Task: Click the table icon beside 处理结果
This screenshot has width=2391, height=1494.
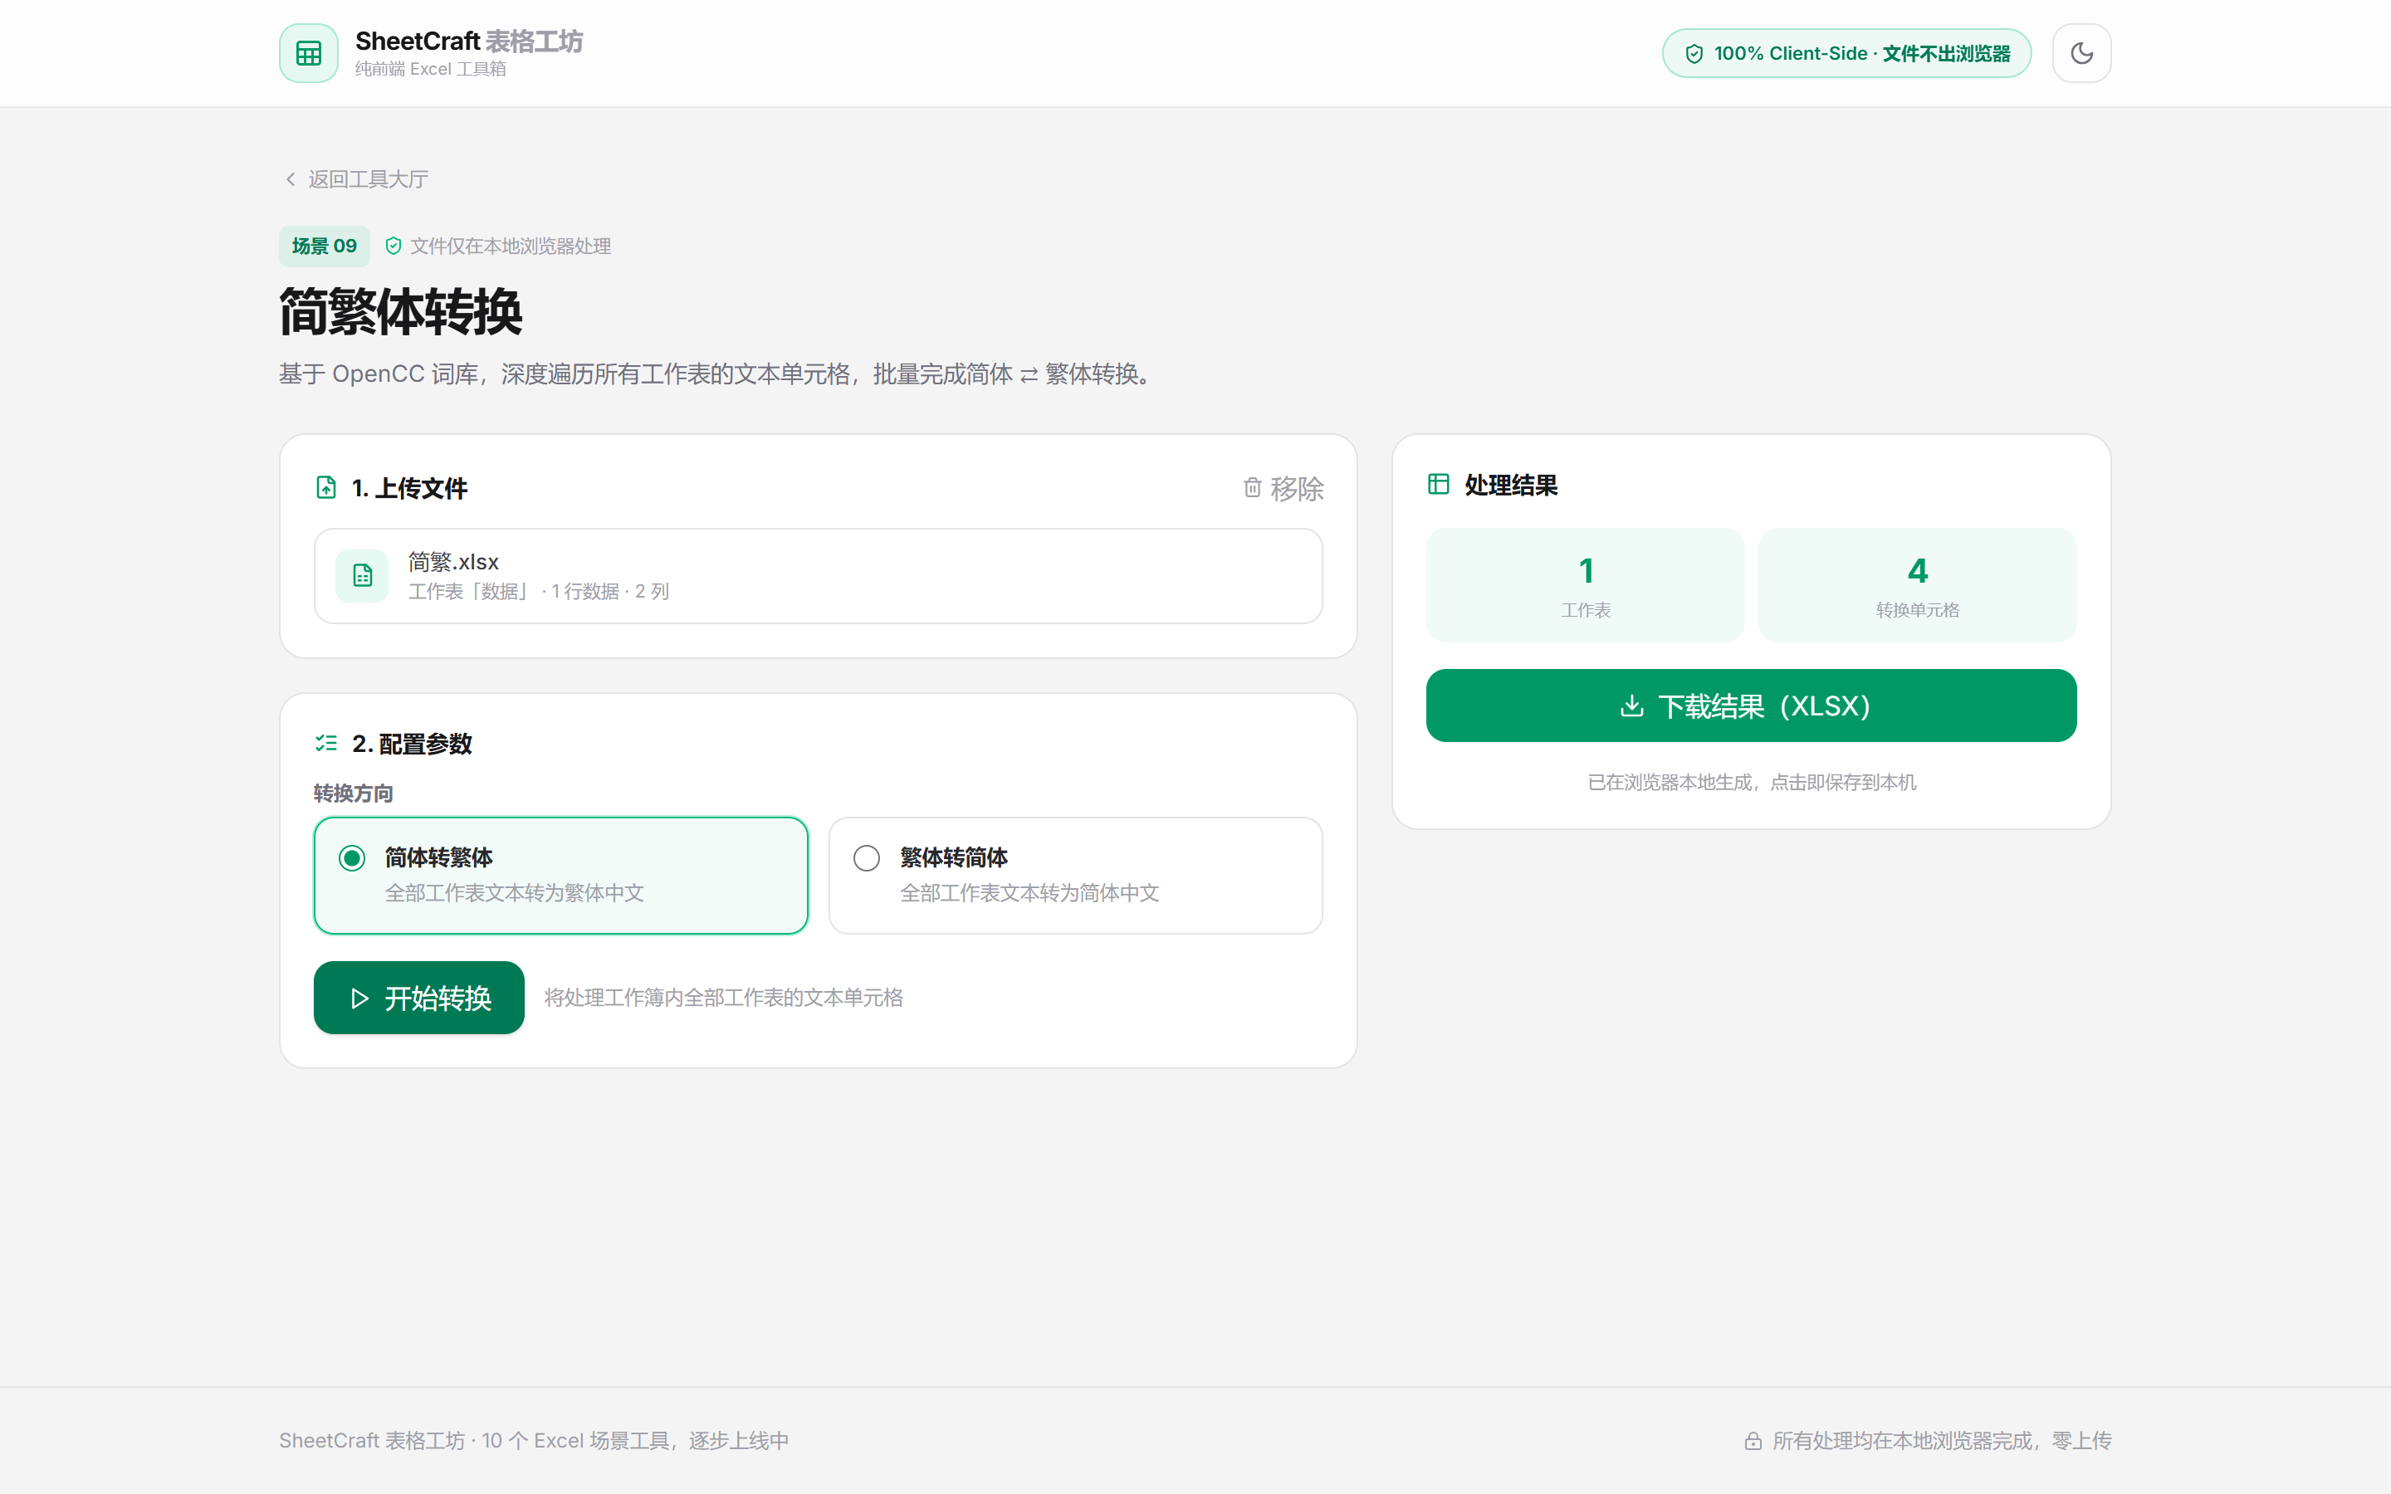Action: (1439, 484)
